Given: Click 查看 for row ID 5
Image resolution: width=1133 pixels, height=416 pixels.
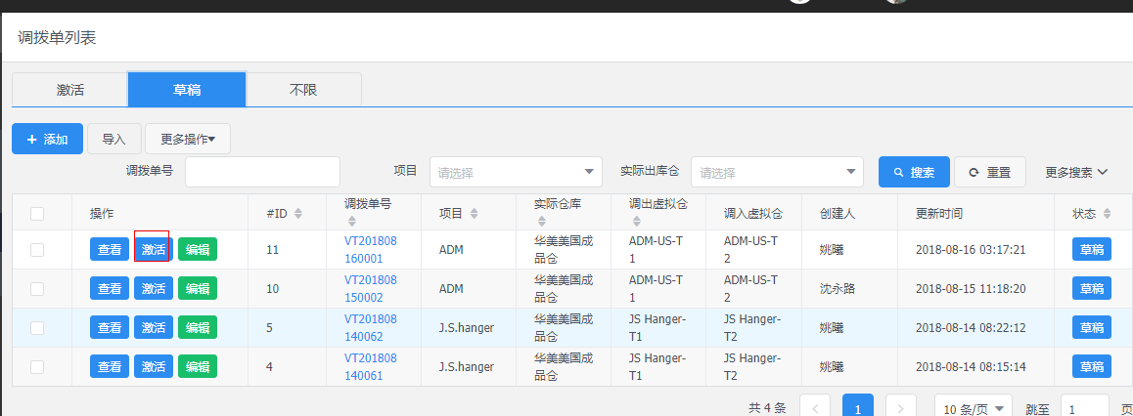Looking at the screenshot, I should click(x=110, y=327).
